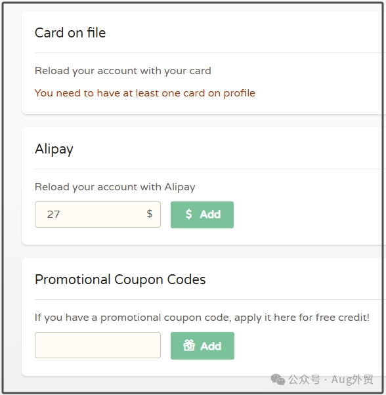Viewport: 386px width, 395px height.
Task: Click the word Add beside the gift icon
Action: pos(211,346)
